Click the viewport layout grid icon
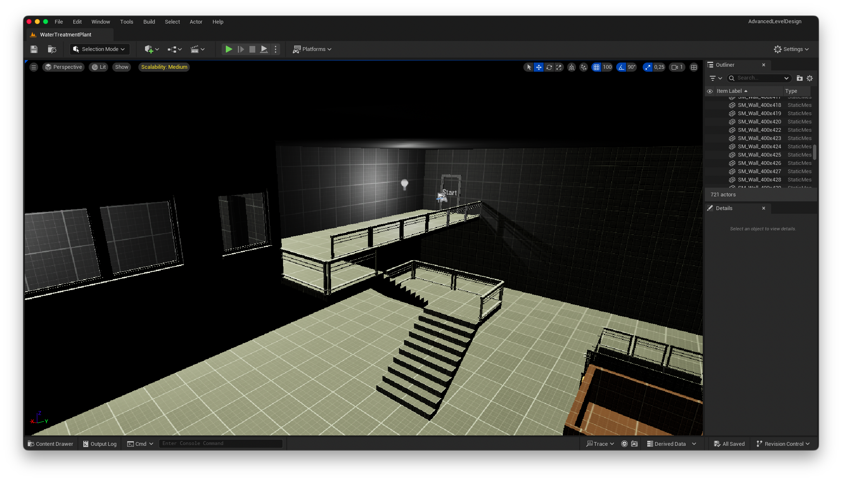The width and height of the screenshot is (842, 481). pyautogui.click(x=694, y=67)
